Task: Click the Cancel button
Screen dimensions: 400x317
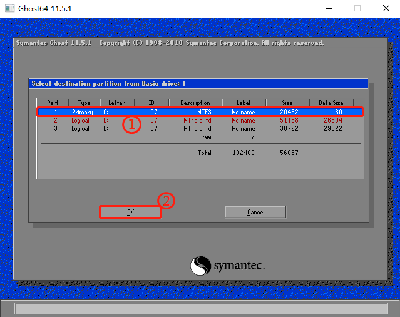Action: [255, 212]
